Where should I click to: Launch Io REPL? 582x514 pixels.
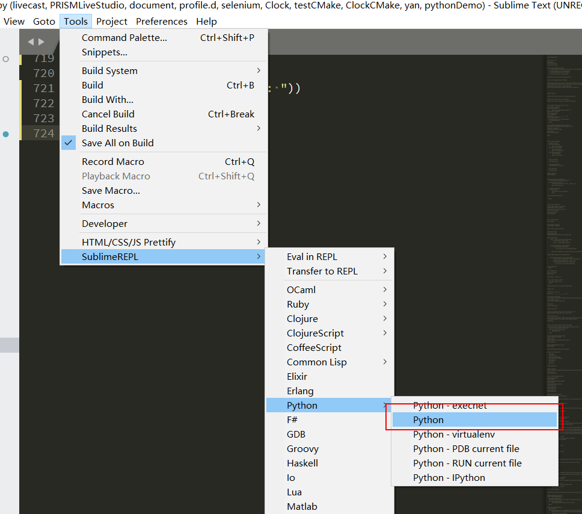[329, 477]
